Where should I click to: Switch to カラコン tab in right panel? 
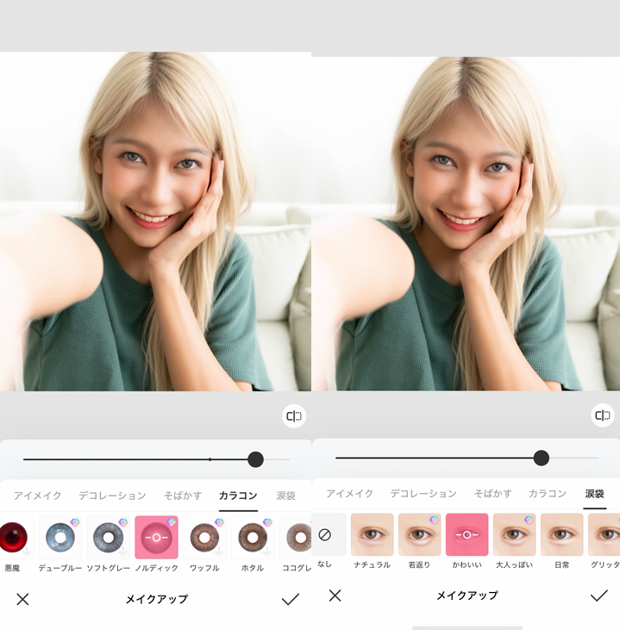548,493
